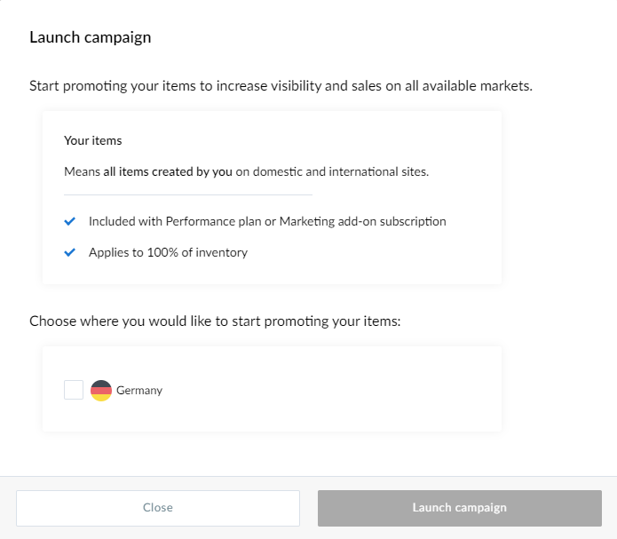Viewport: 617px width, 539px height.
Task: Click the 'Start promoting your items' intro sentence
Action: point(281,86)
